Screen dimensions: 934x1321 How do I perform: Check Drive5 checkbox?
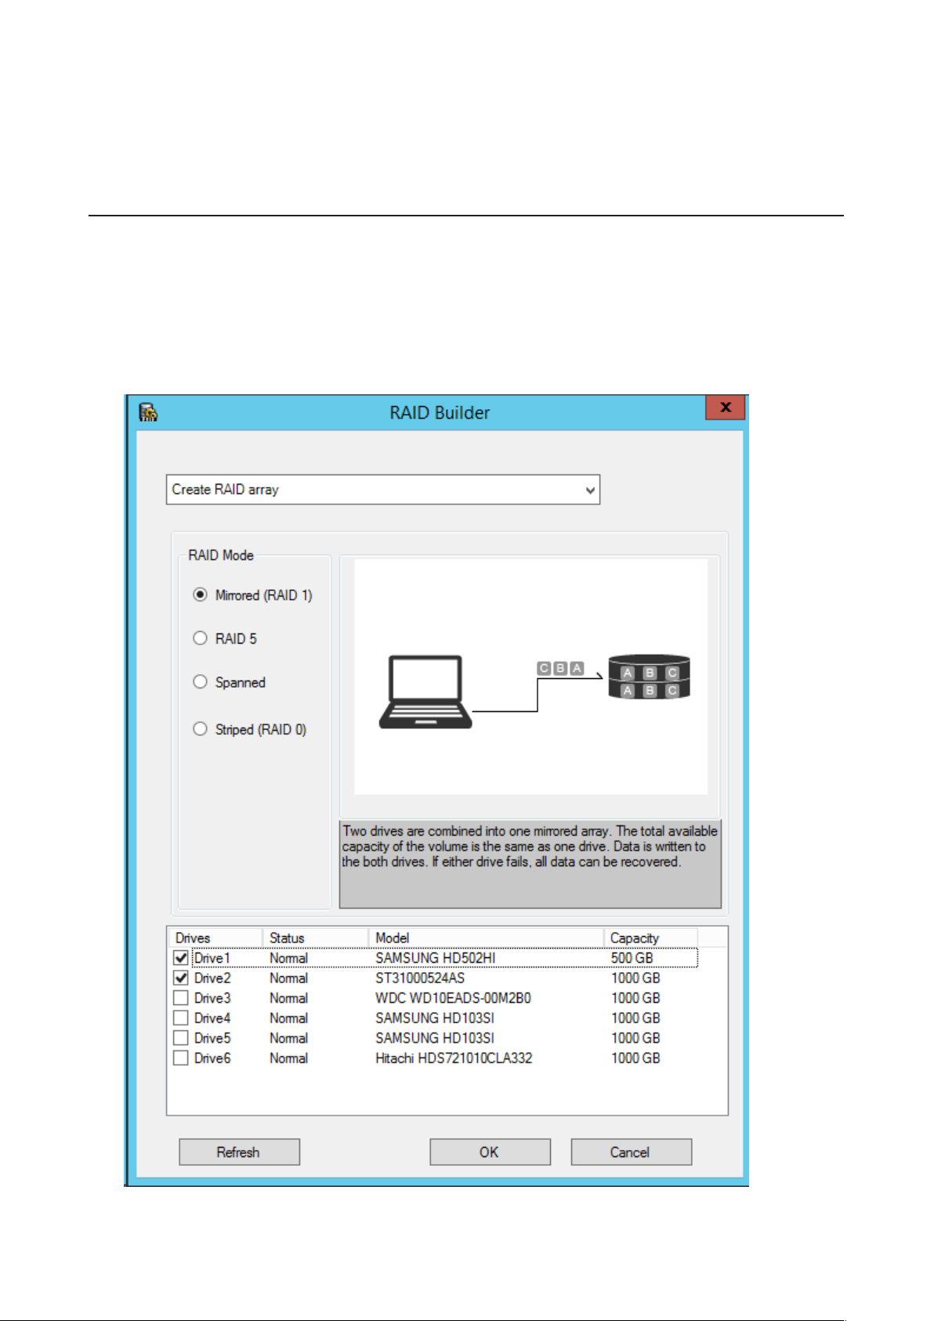tap(181, 1038)
